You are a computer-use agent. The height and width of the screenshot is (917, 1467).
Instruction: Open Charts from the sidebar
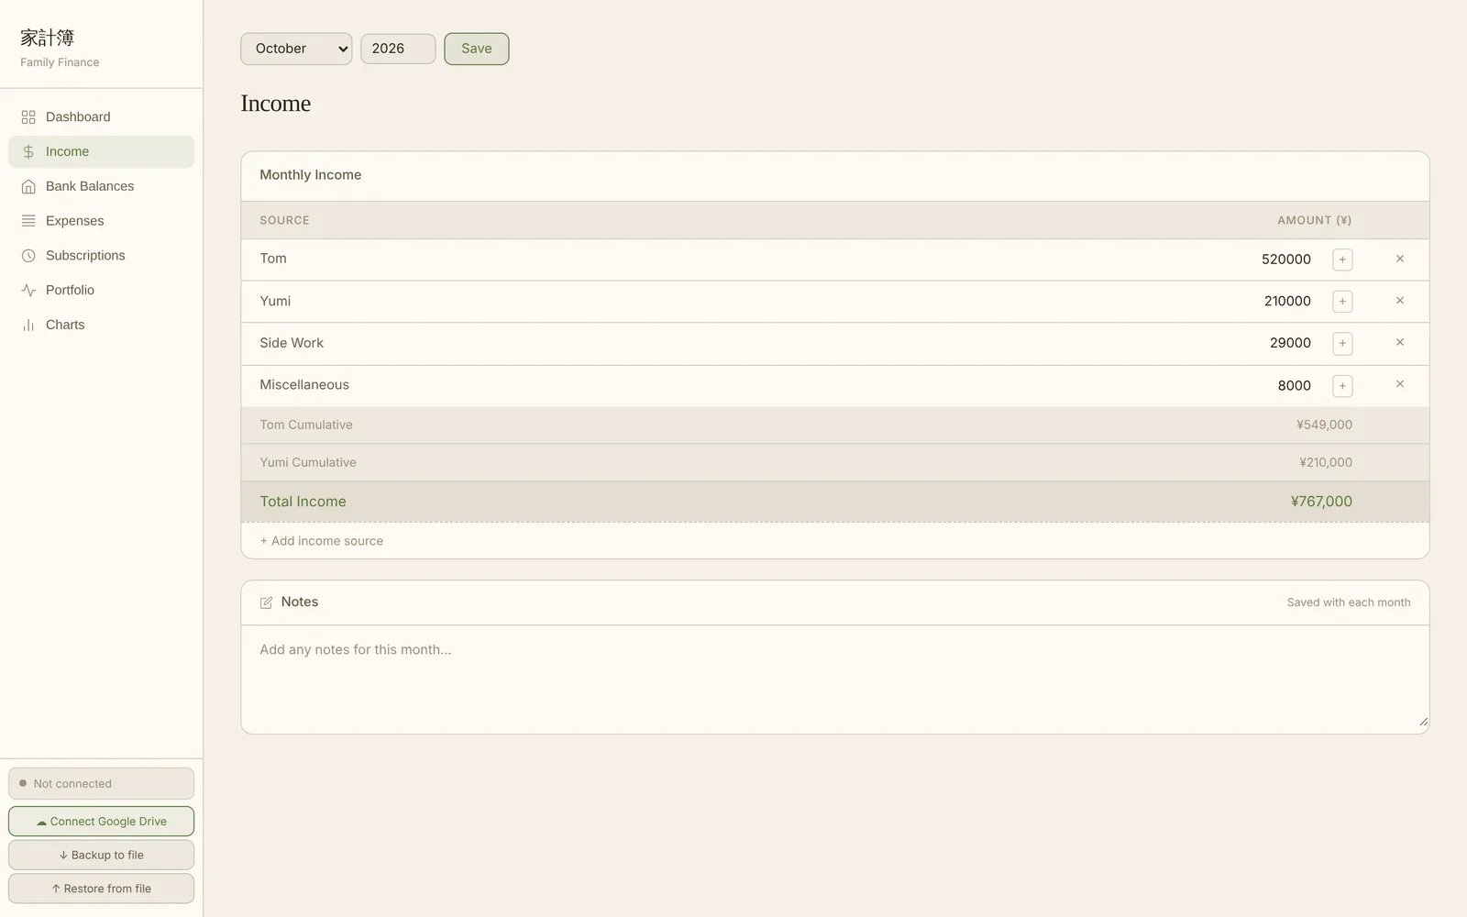click(101, 326)
